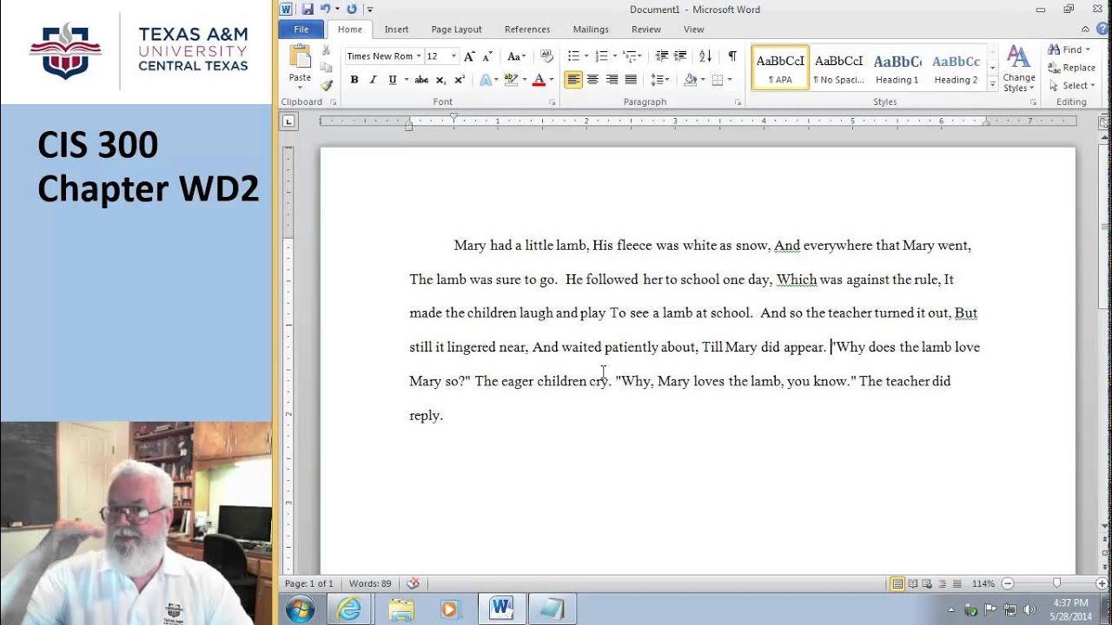Open the Change Styles menu
Screen dimensions: 1112x625
coord(1019,69)
